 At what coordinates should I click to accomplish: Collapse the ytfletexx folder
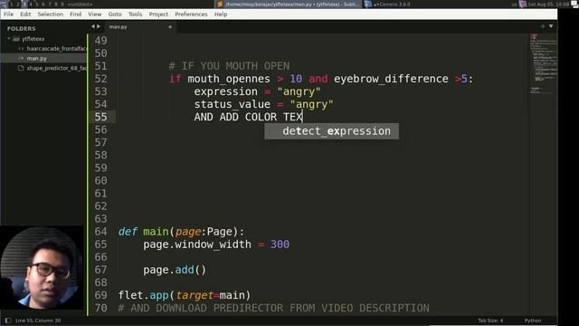point(9,38)
